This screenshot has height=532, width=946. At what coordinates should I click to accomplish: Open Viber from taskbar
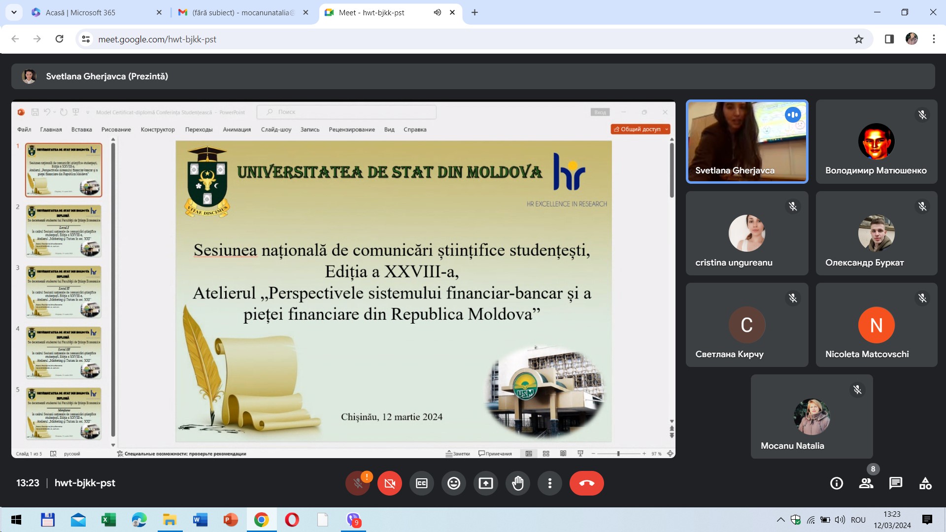coord(353,520)
